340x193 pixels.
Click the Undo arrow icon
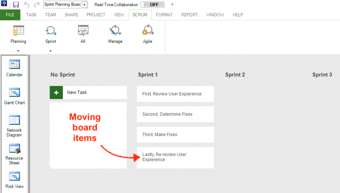click(x=27, y=4)
